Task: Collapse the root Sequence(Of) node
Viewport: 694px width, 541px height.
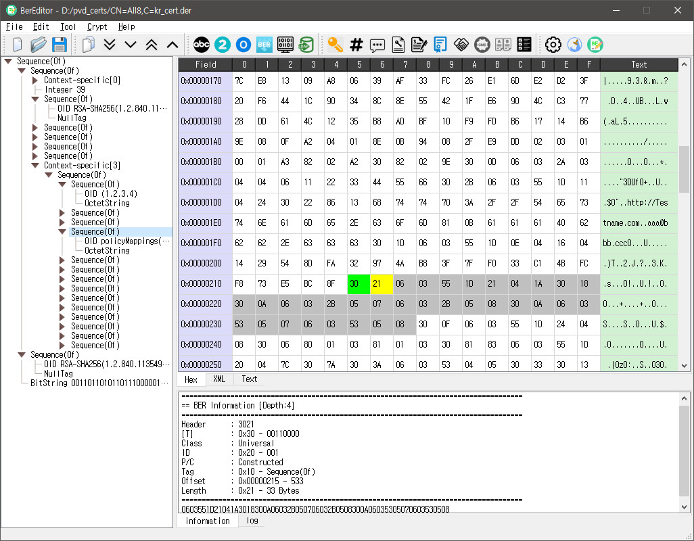Action: [8, 62]
